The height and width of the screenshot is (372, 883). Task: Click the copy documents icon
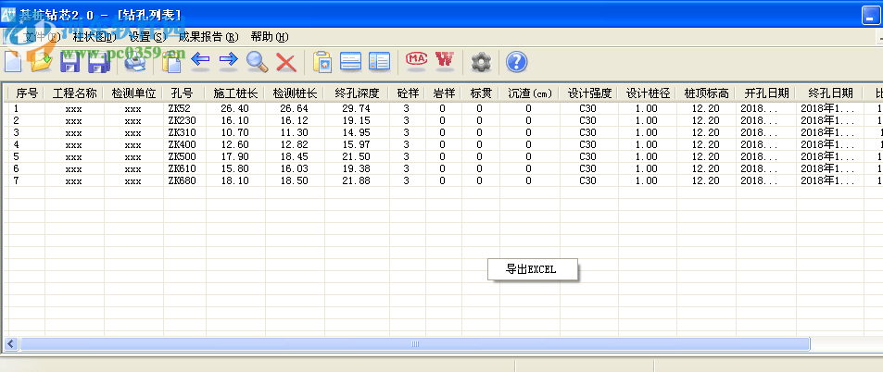[171, 62]
